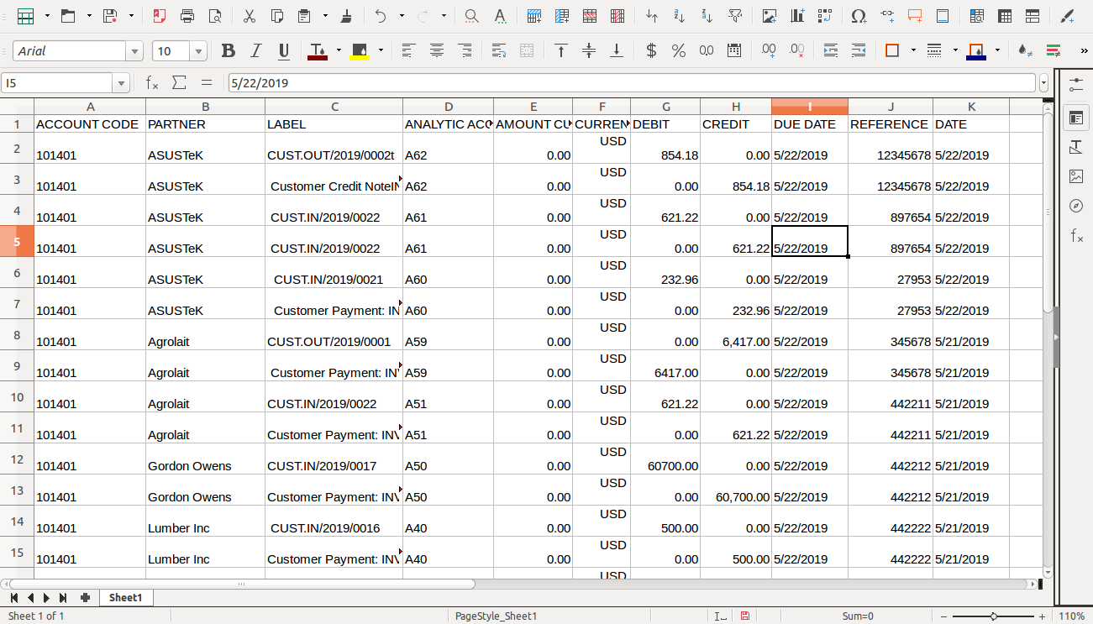The height and width of the screenshot is (624, 1093).
Task: Toggle bold formatting
Action: click(229, 51)
